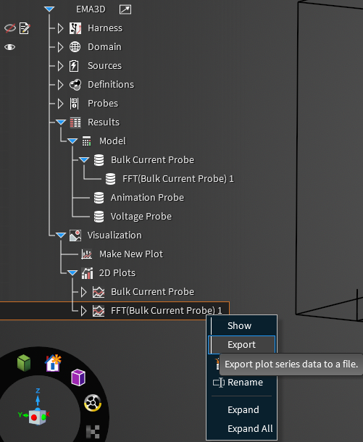Screen dimensions: 363x442
Task: Click the purple cube icon
Action: 78,378
